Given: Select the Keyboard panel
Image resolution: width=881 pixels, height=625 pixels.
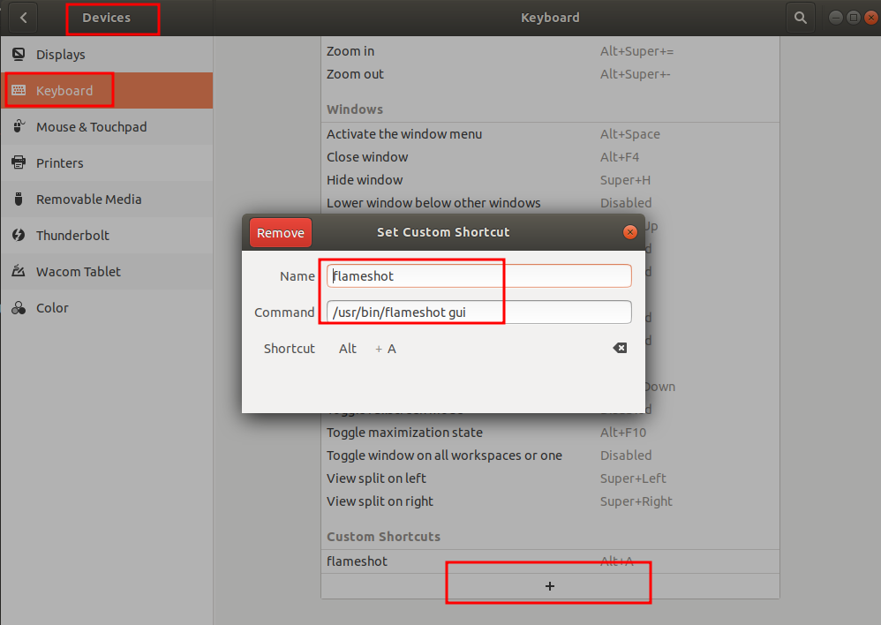Looking at the screenshot, I should pyautogui.click(x=107, y=90).
